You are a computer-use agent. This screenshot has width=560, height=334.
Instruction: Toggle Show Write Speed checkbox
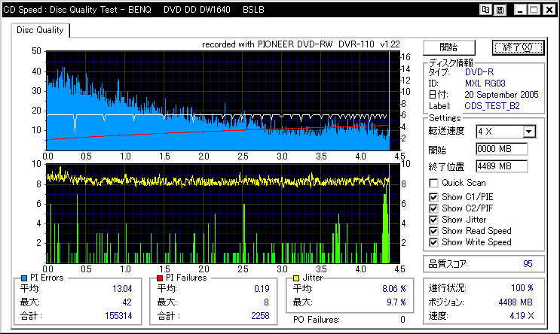click(x=433, y=243)
